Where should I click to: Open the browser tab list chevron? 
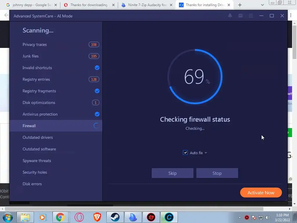(x=262, y=5)
